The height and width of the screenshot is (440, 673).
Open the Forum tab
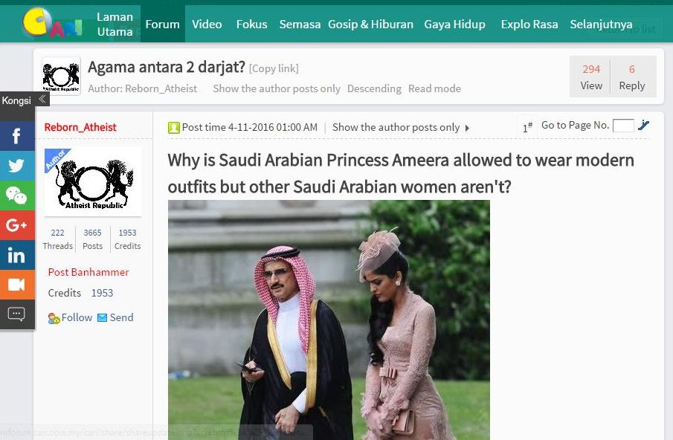(x=163, y=24)
